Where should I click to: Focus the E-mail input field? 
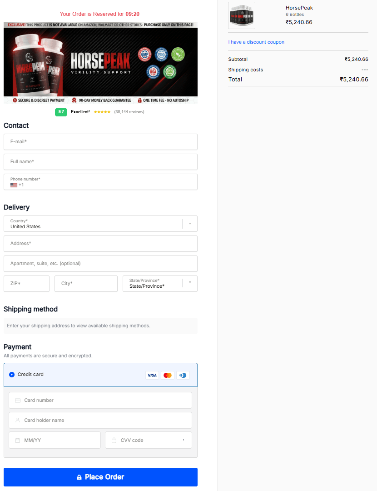[100, 142]
